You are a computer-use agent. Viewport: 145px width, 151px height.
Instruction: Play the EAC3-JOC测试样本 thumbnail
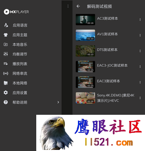pos(86,67)
